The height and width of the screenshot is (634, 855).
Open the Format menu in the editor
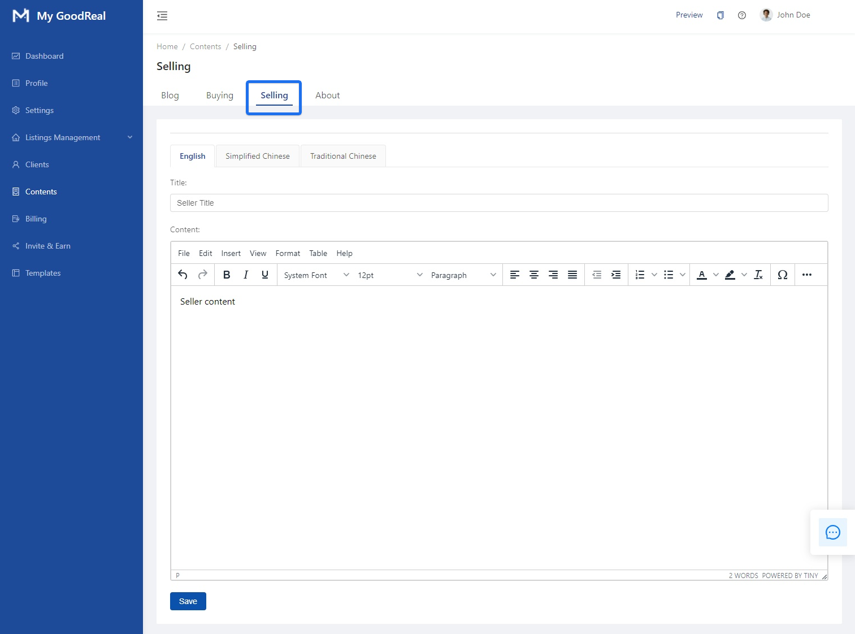288,253
